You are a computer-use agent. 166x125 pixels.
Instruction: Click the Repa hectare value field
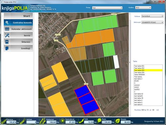[107, 122]
